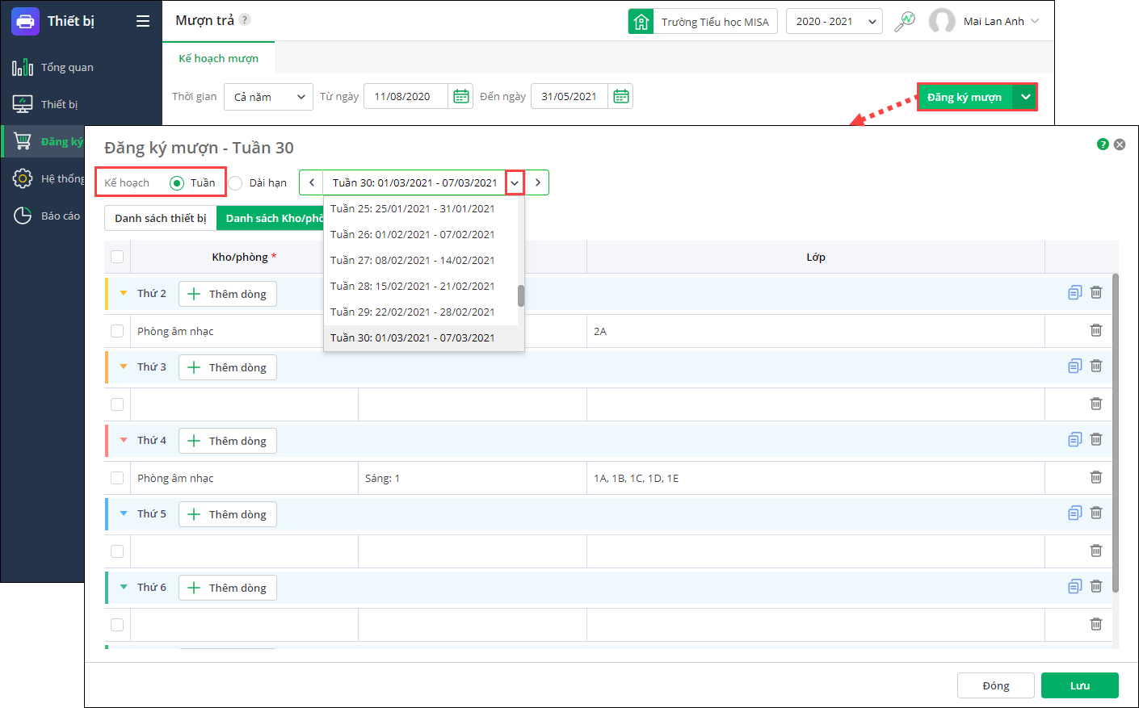Click Thêm dòng for Thứ 5

228,514
